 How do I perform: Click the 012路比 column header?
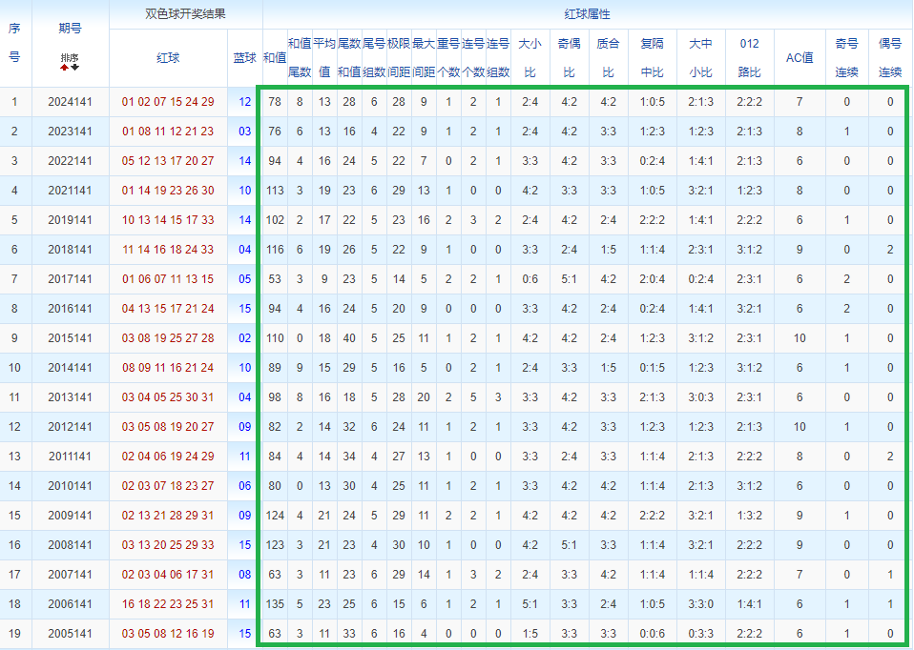tap(749, 57)
